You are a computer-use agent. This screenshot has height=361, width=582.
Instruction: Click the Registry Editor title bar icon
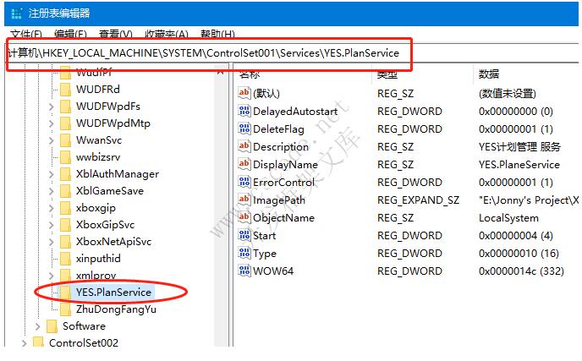point(14,13)
